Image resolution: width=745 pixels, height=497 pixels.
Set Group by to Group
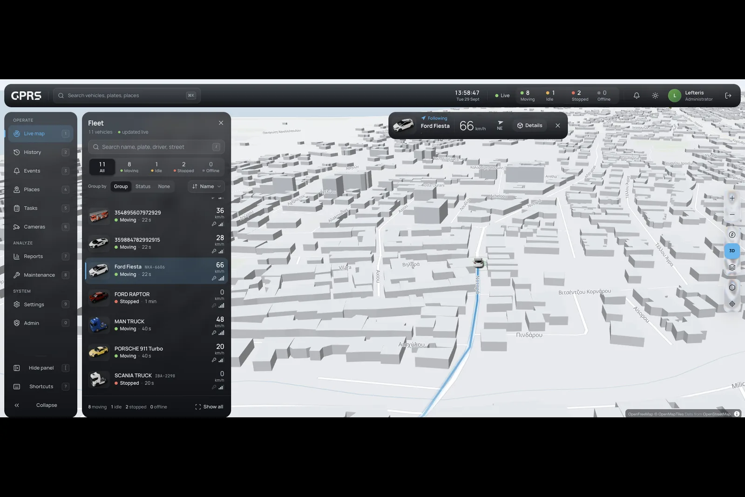click(x=121, y=186)
